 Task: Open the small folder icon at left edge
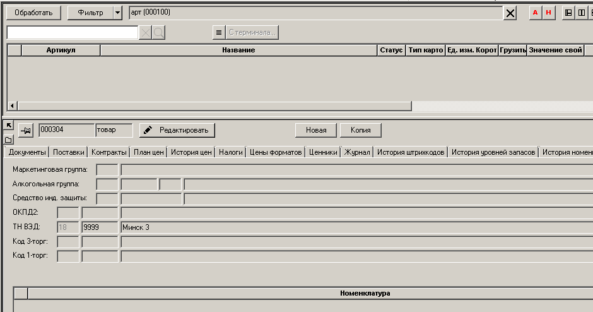coord(8,139)
